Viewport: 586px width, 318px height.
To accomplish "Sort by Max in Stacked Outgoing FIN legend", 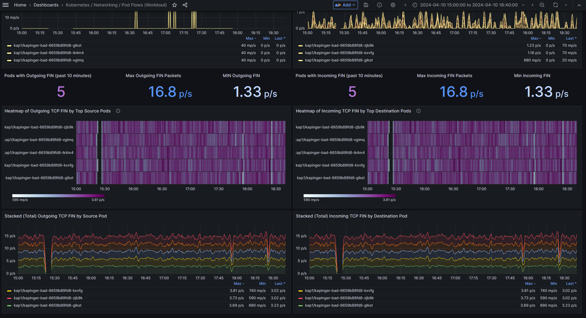I will pos(239,284).
